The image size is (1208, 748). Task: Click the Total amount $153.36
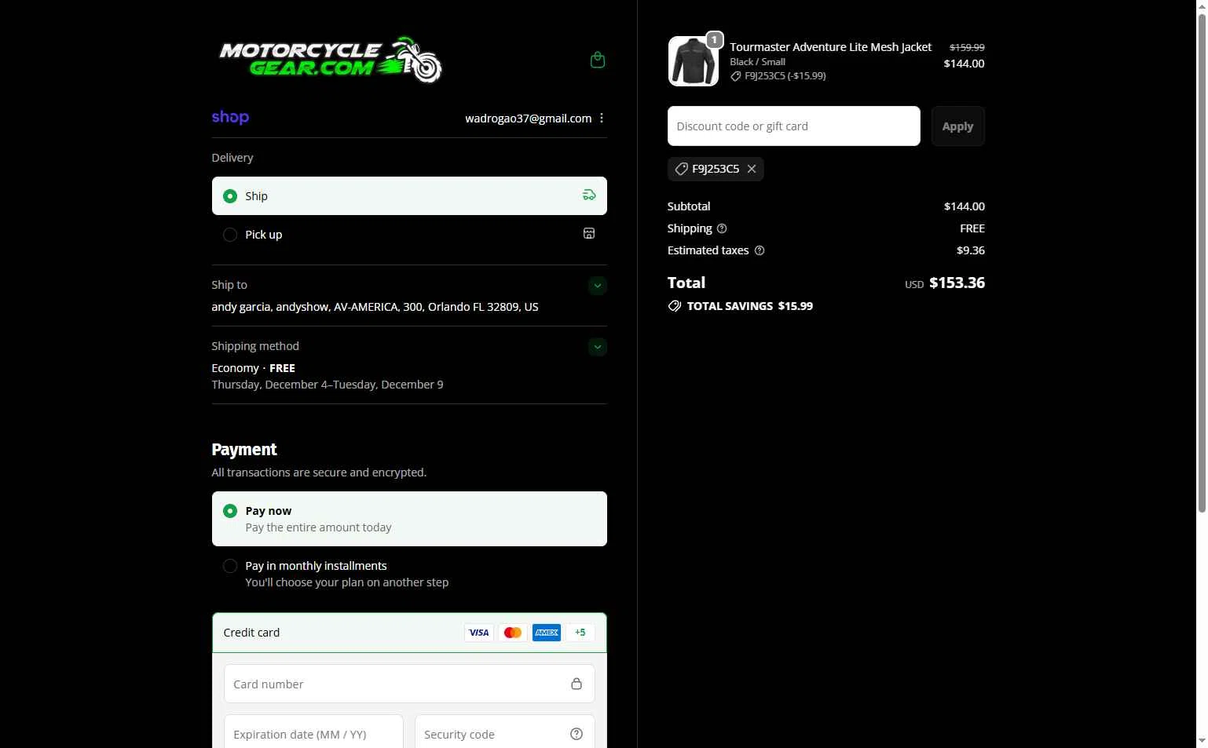pyautogui.click(x=957, y=283)
